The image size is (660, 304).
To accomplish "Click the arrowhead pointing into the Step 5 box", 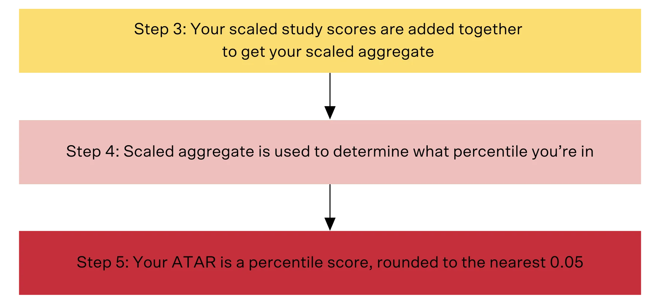I will pos(330,224).
